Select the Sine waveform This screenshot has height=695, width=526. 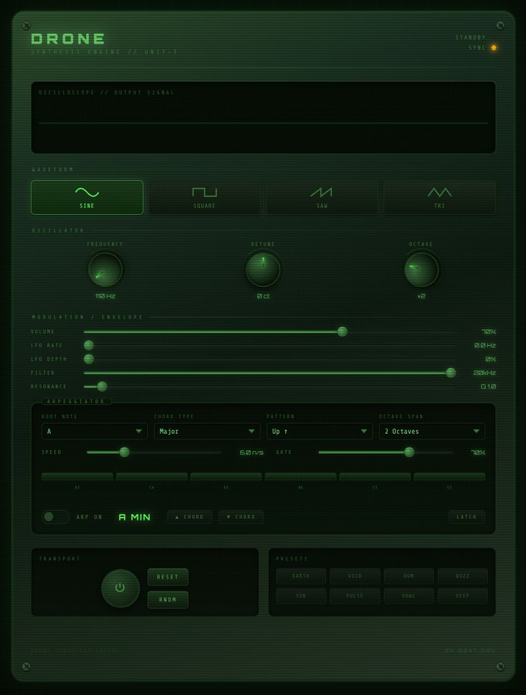point(87,197)
